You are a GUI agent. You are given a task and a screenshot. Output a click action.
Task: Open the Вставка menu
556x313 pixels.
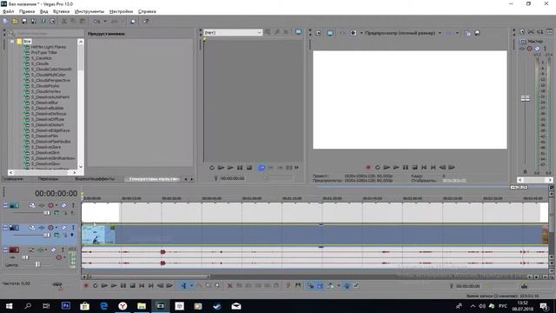click(62, 11)
